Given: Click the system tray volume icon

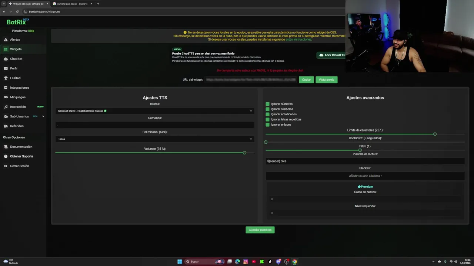Looking at the screenshot, I should coord(455,262).
